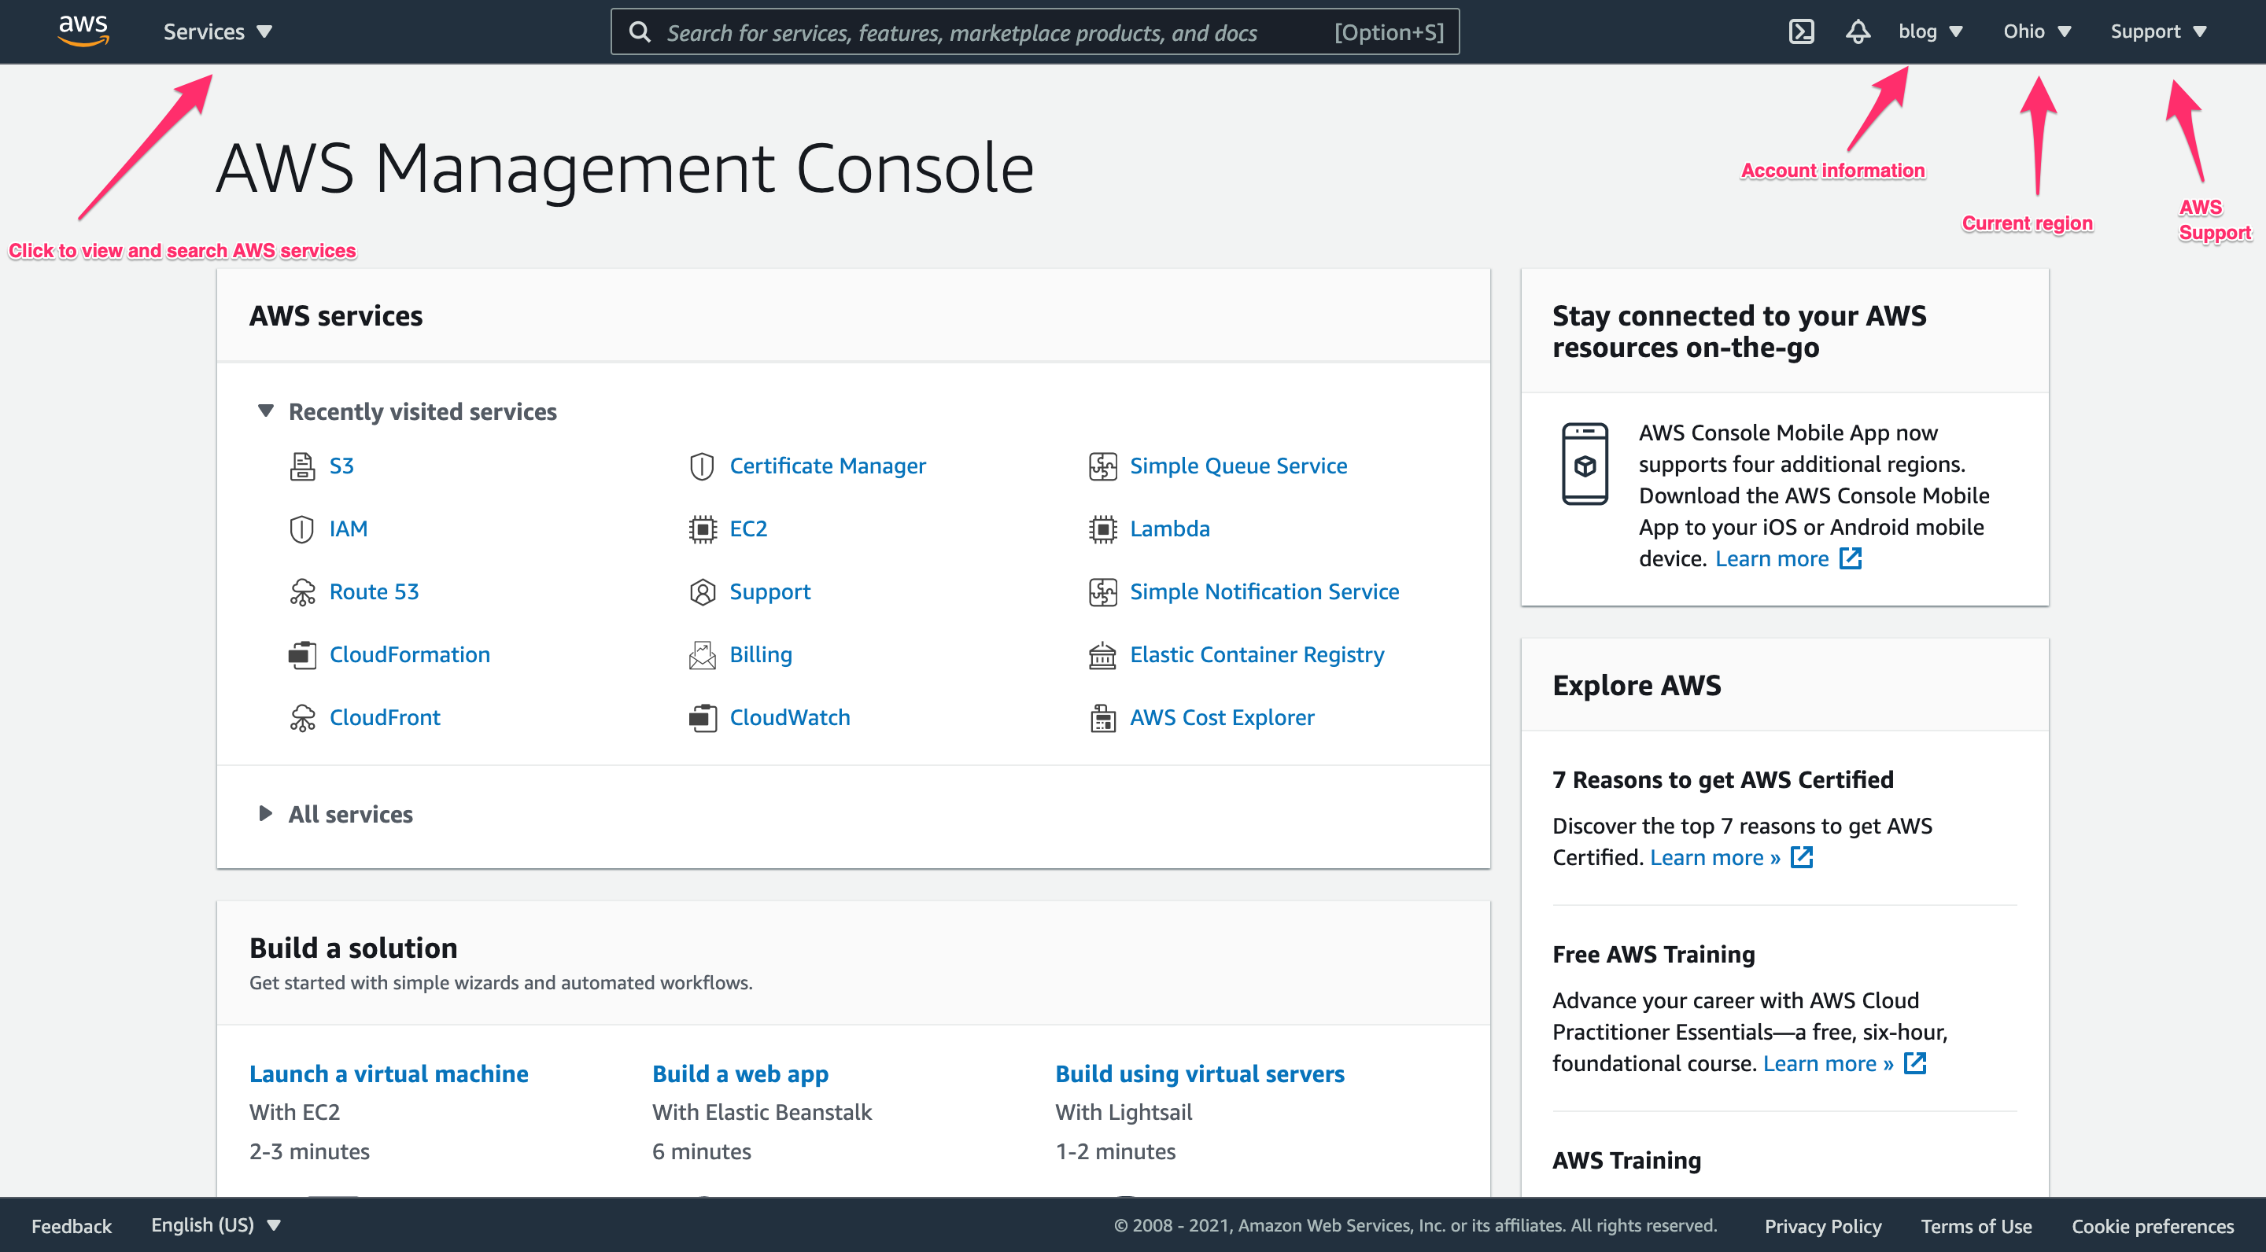Click Learn more about Free AWS Training
Screen dimensions: 2266x1252
pos(1828,1063)
